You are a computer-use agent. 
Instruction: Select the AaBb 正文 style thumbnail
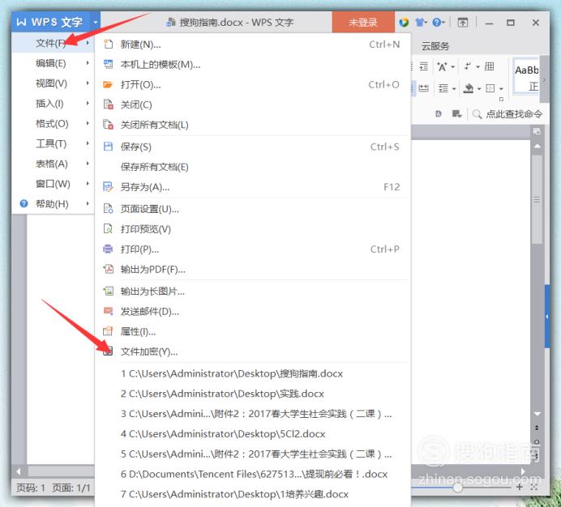tap(526, 77)
